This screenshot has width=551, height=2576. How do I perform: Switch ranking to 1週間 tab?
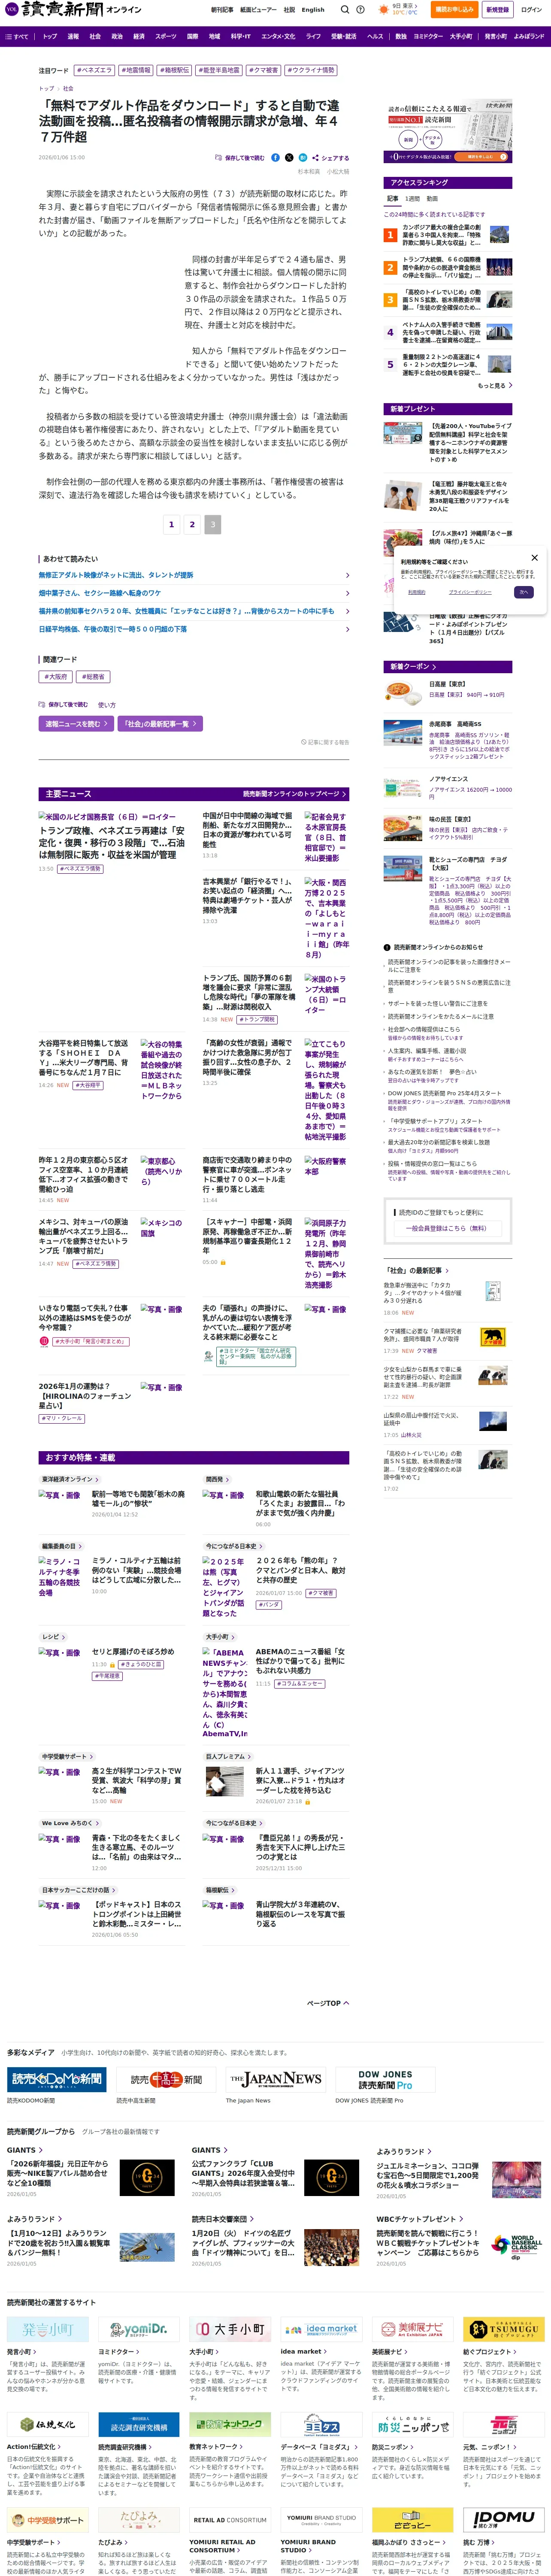pos(413,199)
